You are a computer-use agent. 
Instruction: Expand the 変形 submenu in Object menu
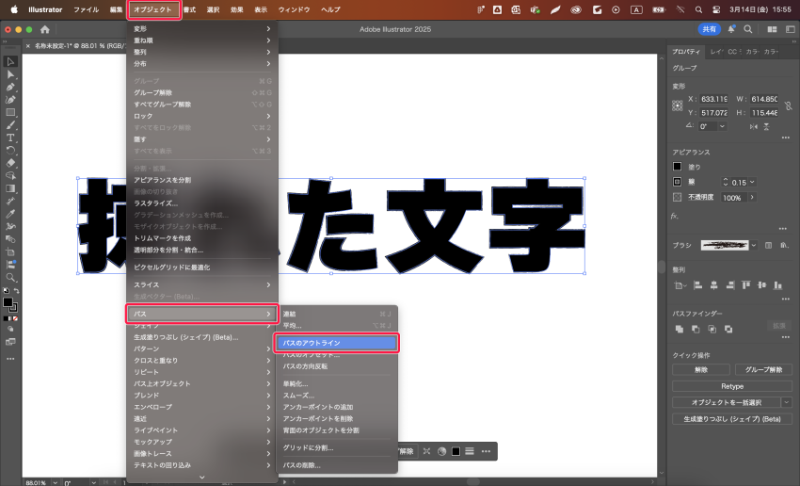[201, 28]
